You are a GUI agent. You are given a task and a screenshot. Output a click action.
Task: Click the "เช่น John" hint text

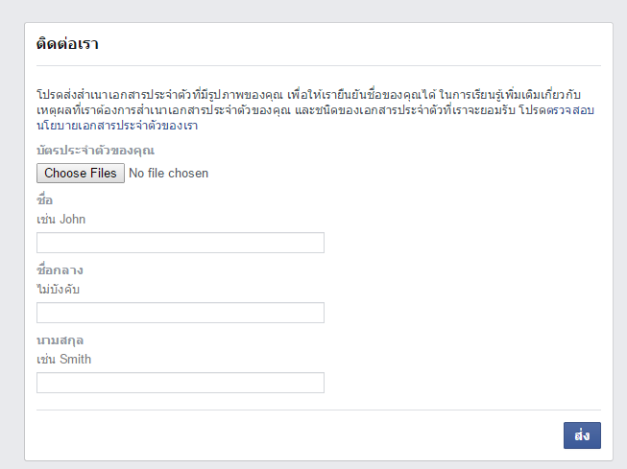pos(60,219)
